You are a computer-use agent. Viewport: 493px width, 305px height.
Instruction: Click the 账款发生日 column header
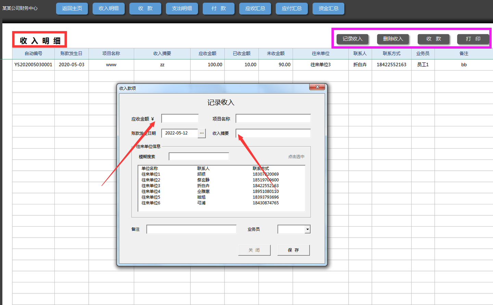(72, 53)
